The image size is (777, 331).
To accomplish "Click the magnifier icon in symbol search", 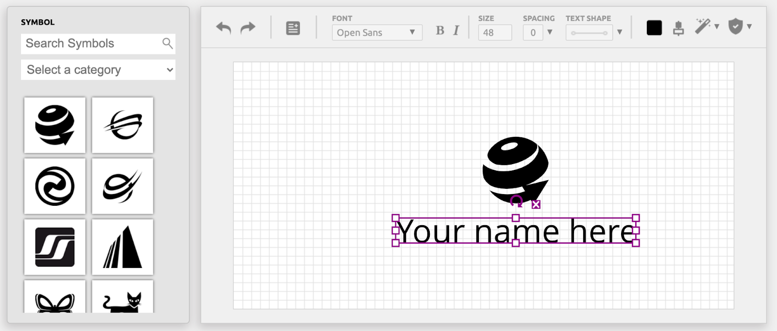I will point(168,43).
